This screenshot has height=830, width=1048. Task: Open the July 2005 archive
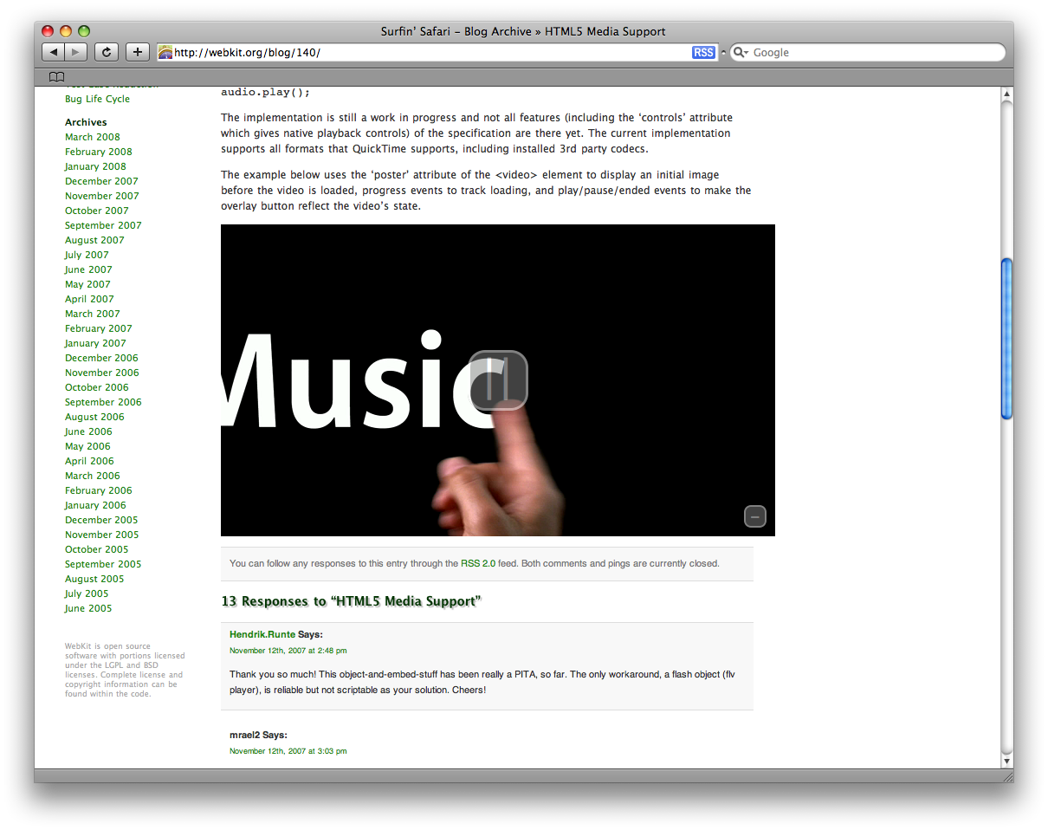(87, 593)
